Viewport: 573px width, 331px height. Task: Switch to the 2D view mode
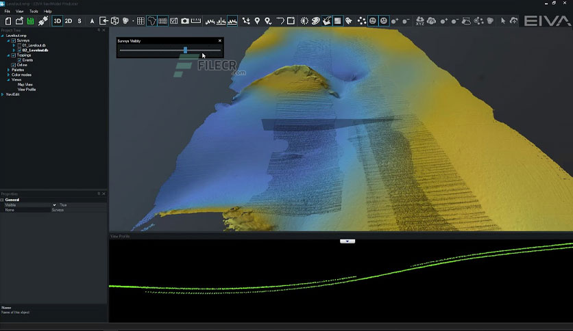click(69, 21)
